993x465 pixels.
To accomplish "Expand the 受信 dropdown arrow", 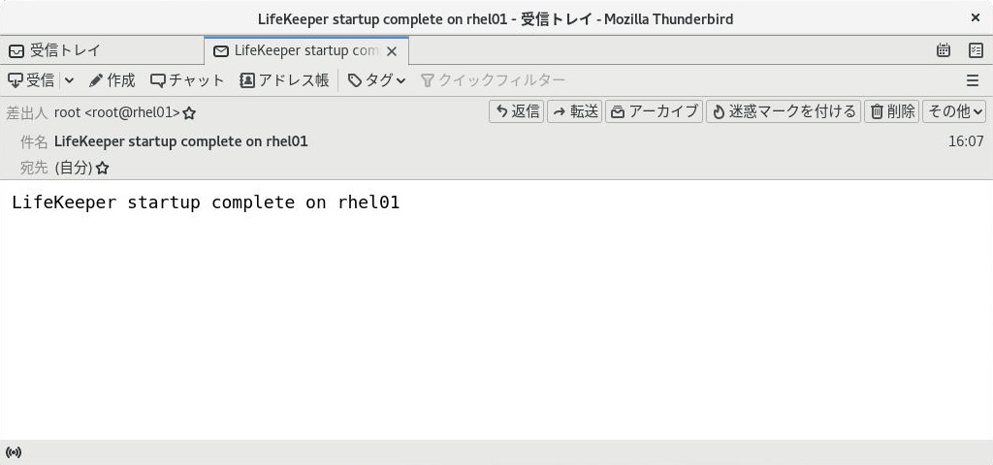I will (70, 80).
